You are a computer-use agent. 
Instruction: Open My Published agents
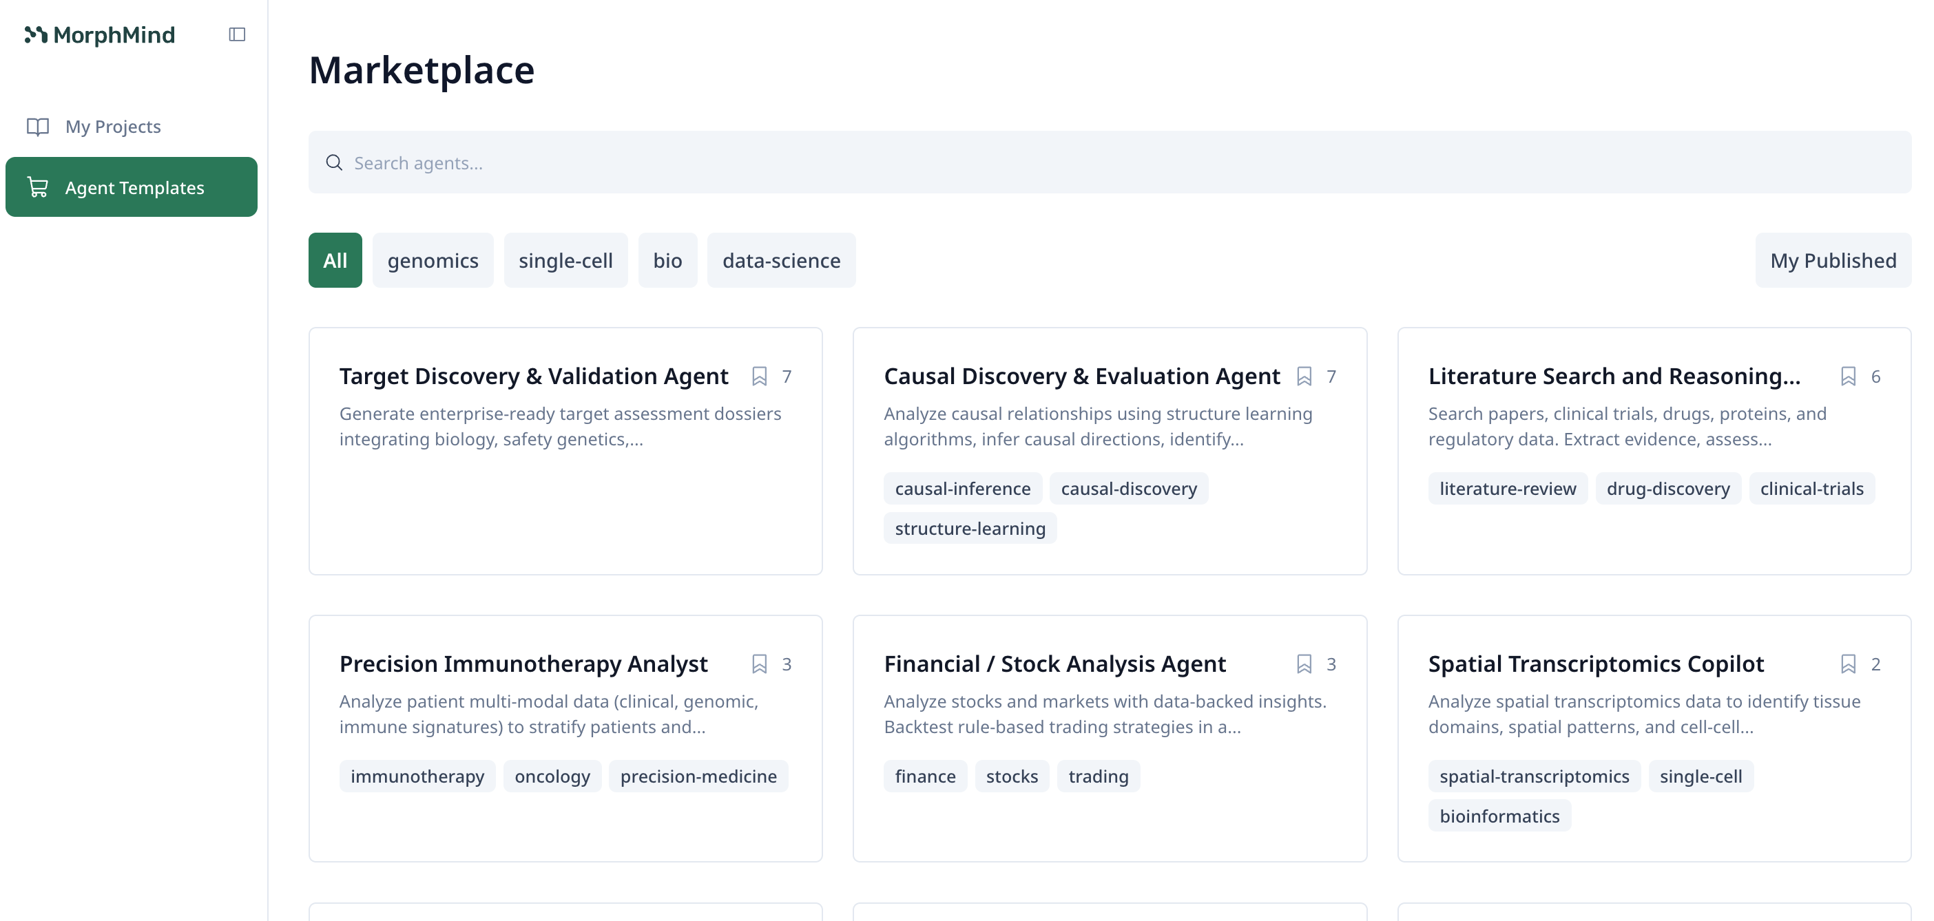coord(1832,260)
